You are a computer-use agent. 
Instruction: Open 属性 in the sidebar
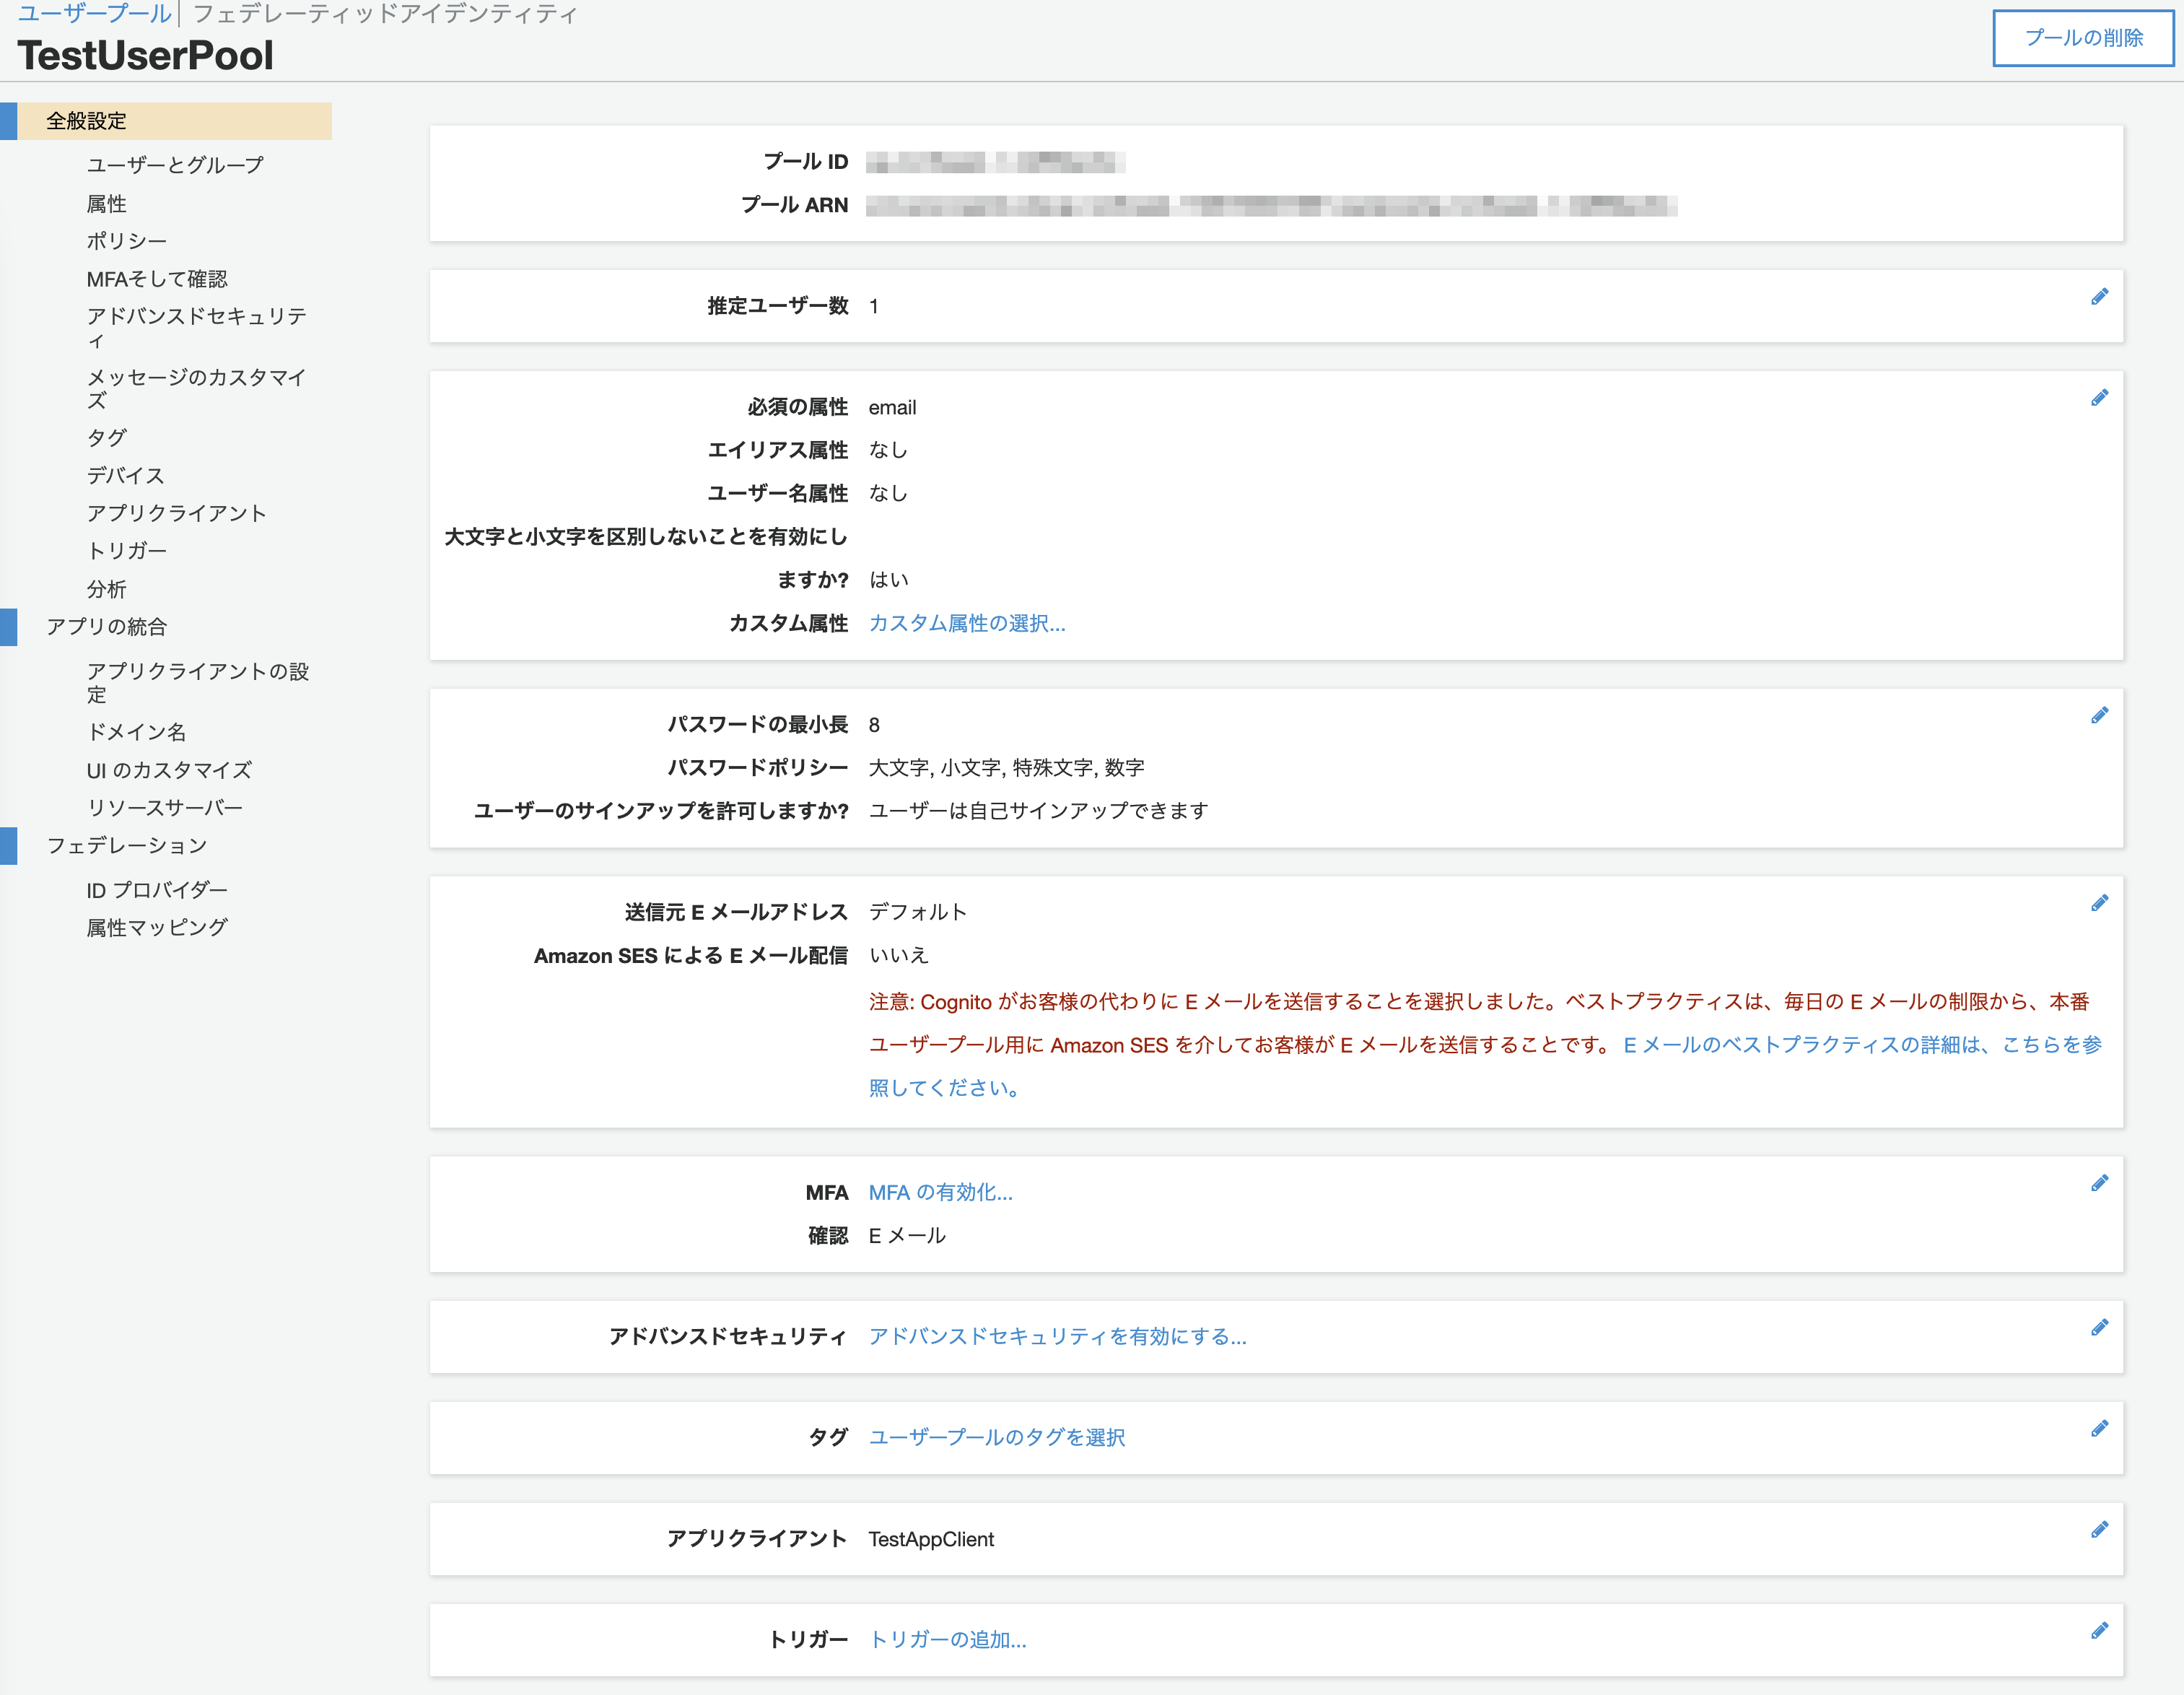click(x=106, y=204)
